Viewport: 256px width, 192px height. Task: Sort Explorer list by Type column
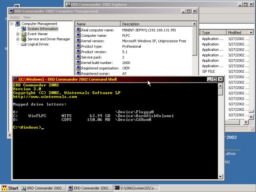pos(213,33)
